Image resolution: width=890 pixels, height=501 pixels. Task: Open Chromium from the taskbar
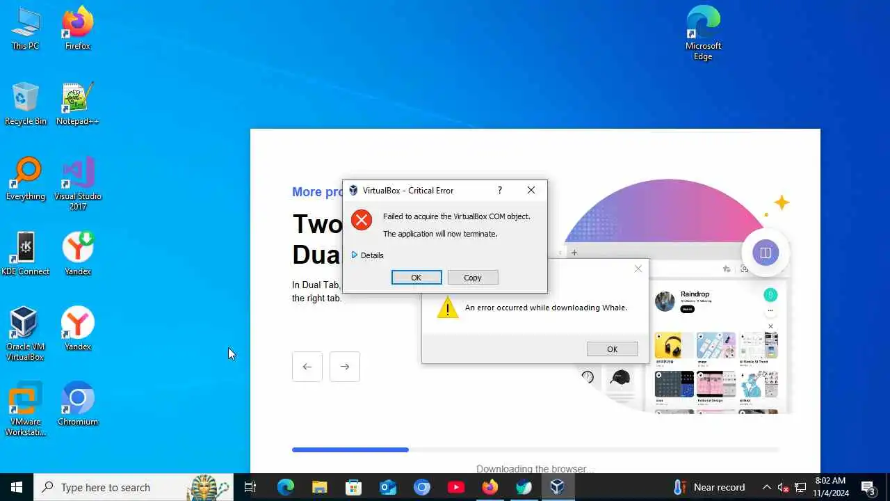tap(421, 487)
